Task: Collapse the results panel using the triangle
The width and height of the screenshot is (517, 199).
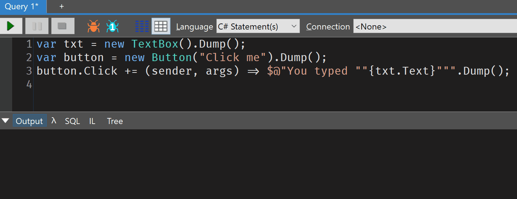Action: (x=5, y=121)
